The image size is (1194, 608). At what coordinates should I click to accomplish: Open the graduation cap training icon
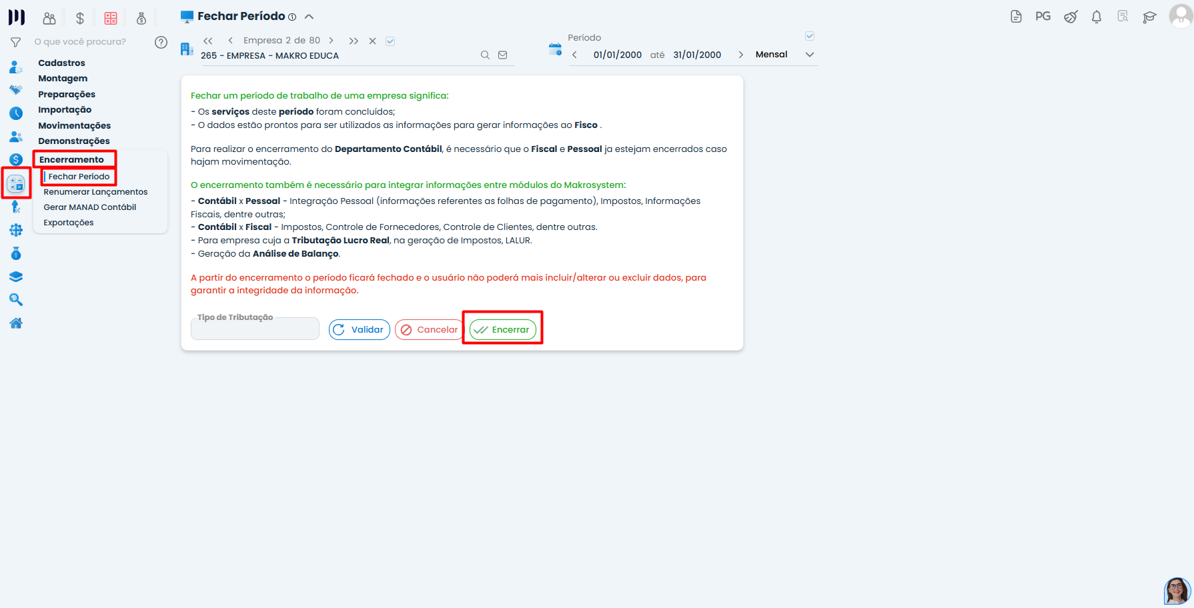tap(1149, 17)
